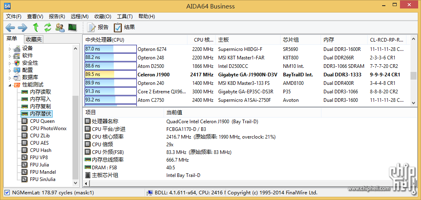Select the 内存复制 benchmark item
The image size is (421, 200).
click(40, 106)
